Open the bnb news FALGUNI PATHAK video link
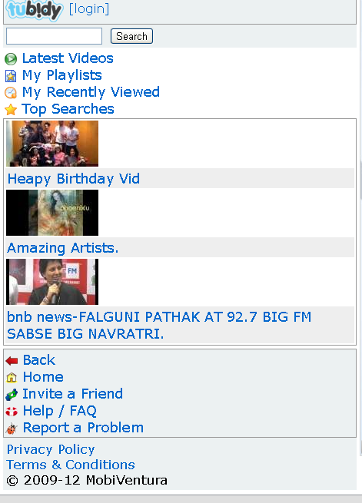Image resolution: width=362 pixels, height=503 pixels. point(159,326)
